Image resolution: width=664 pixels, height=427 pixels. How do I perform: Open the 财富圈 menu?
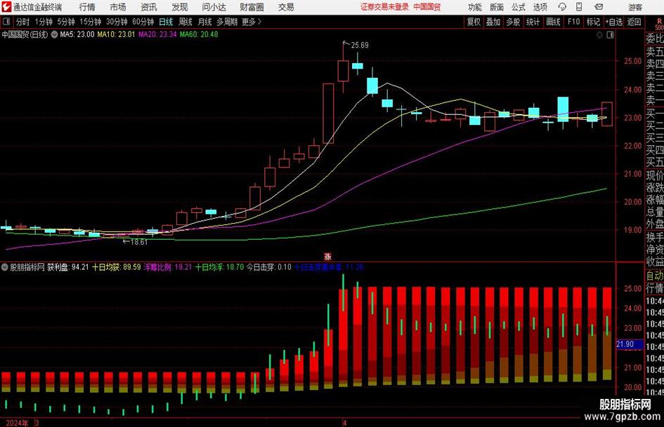(252, 7)
